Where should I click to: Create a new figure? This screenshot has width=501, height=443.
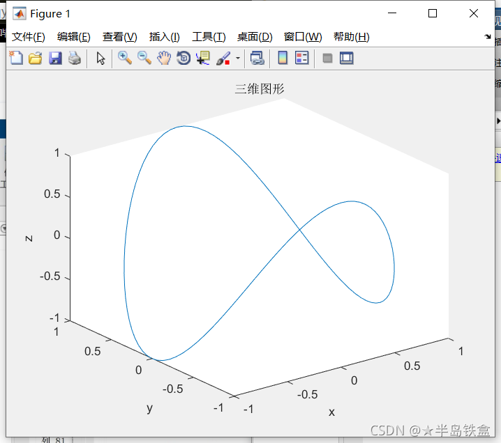point(16,59)
